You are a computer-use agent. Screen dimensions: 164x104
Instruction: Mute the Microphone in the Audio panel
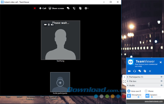pos(129,96)
